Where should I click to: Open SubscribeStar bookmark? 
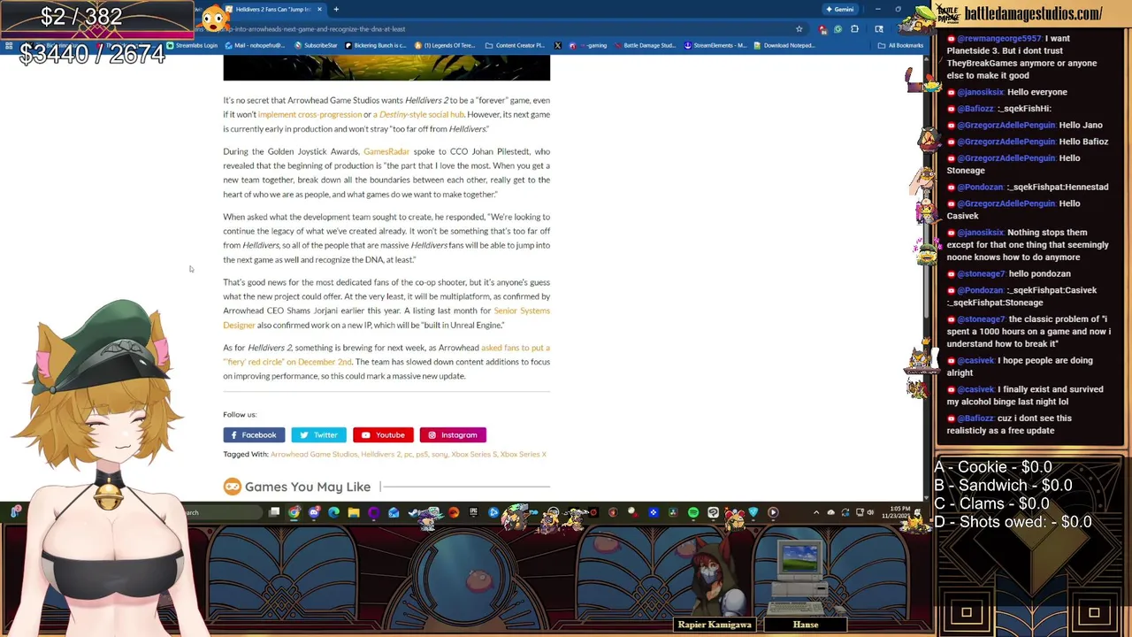point(317,45)
